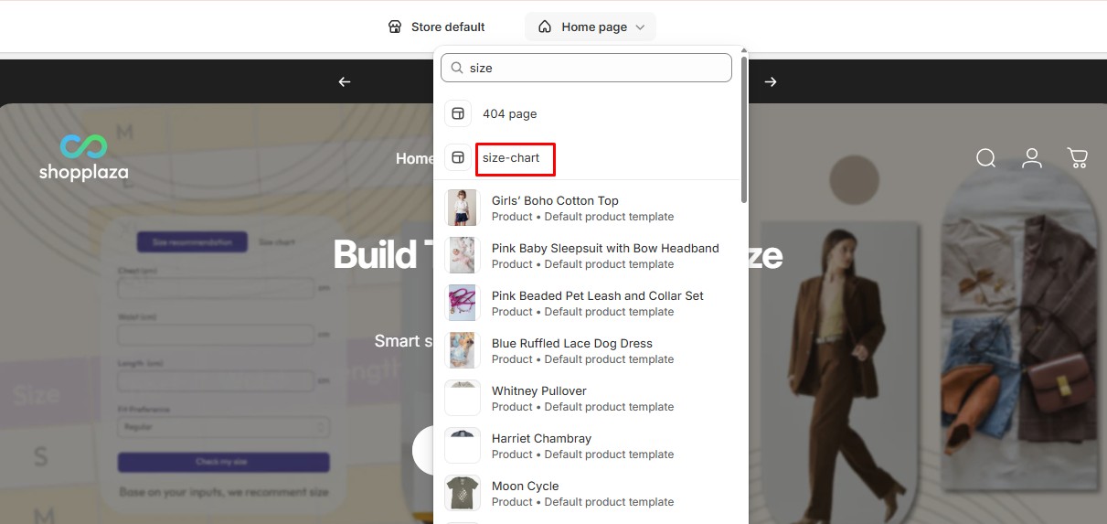The image size is (1107, 524).
Task: Click the 404 page template icon
Action: pyautogui.click(x=458, y=114)
